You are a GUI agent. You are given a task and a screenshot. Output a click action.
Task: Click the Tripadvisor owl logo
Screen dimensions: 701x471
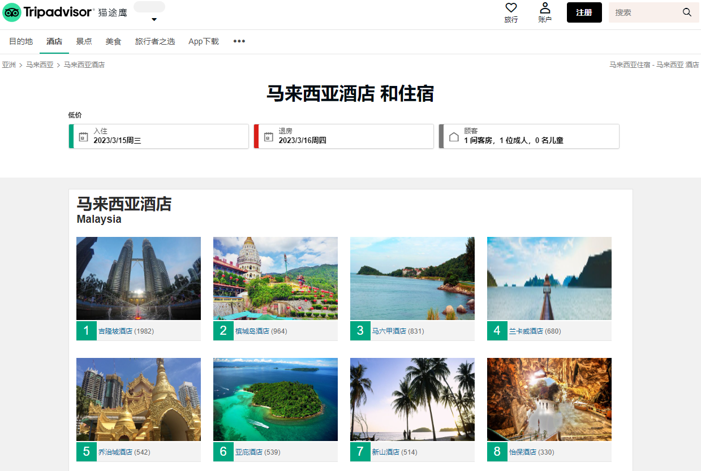tap(12, 12)
